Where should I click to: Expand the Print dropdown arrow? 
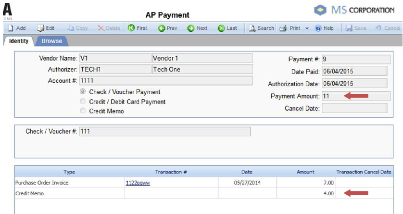point(307,28)
